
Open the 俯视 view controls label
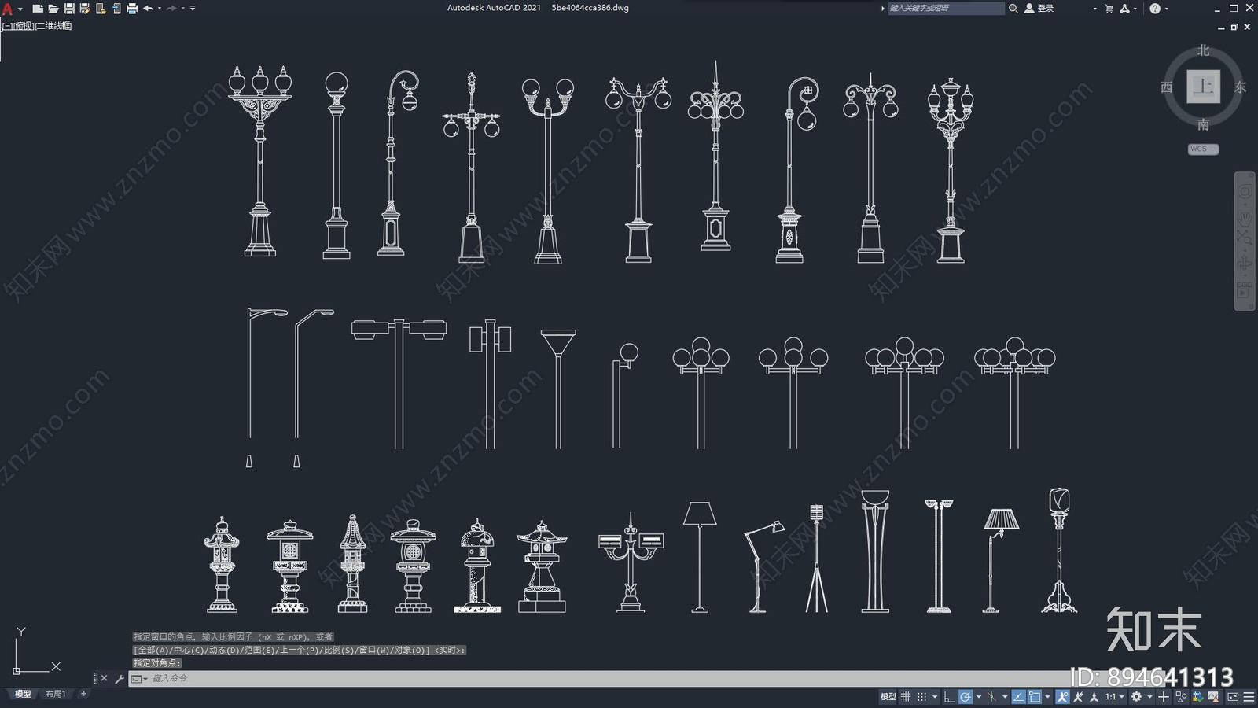click(x=24, y=26)
